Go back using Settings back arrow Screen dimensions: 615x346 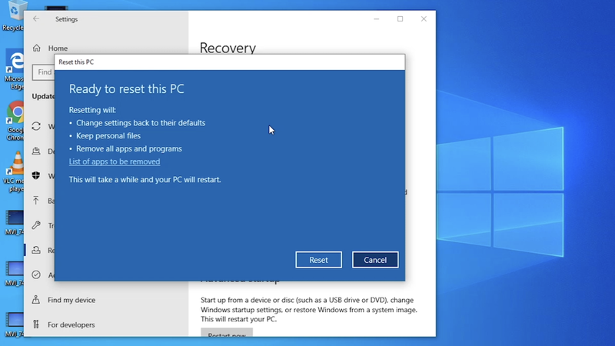[x=36, y=18]
